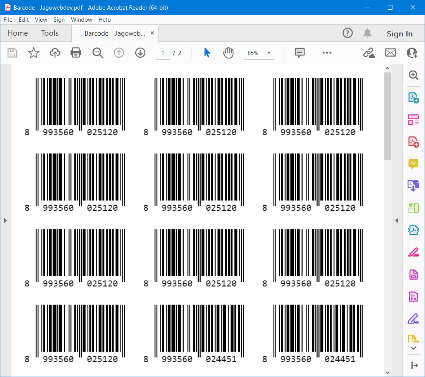Click scrollbar up arrow
425x377 pixels.
pyautogui.click(x=387, y=69)
